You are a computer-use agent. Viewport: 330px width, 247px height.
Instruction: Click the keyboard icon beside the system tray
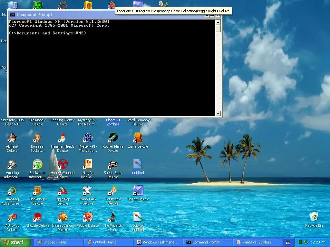click(x=288, y=242)
